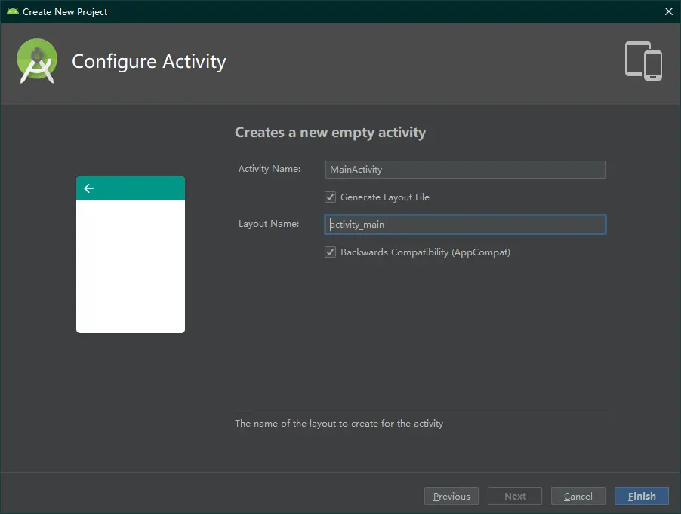Click the 'Configure Activity' title text
The width and height of the screenshot is (681, 514).
click(149, 62)
